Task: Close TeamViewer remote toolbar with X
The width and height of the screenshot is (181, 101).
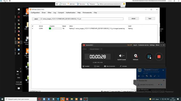Action: (x=57, y=4)
